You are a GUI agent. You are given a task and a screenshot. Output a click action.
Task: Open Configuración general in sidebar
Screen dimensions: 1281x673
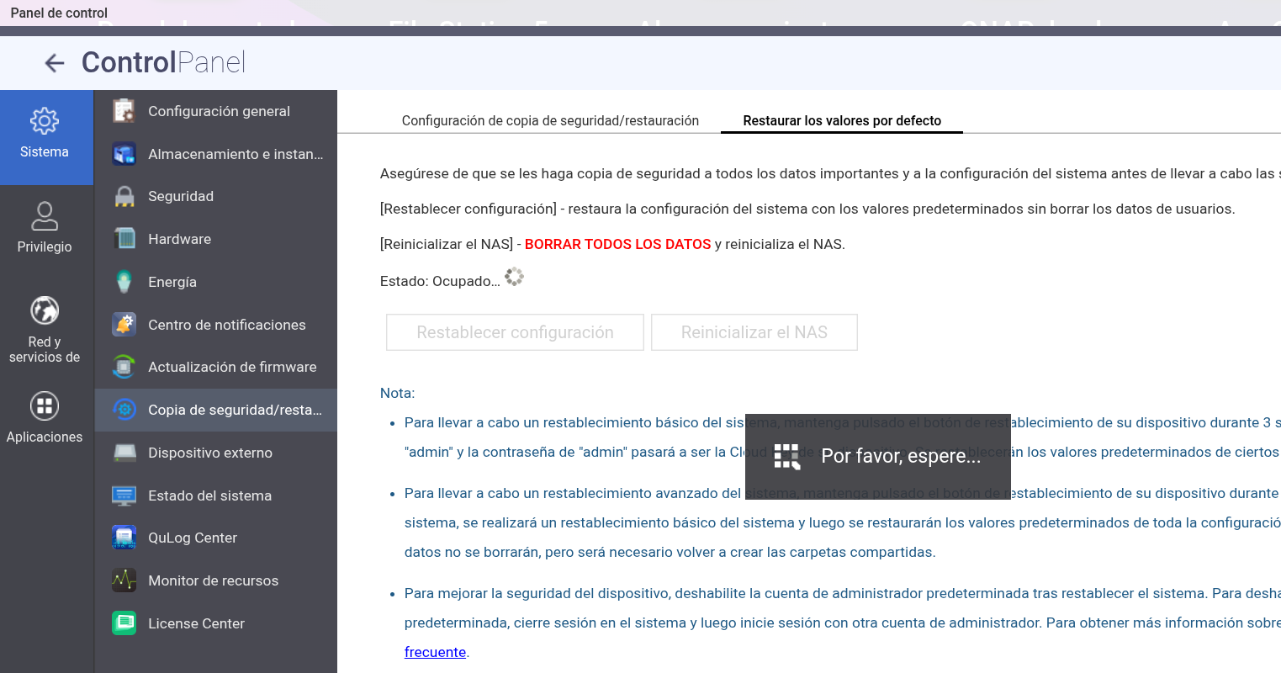219,111
